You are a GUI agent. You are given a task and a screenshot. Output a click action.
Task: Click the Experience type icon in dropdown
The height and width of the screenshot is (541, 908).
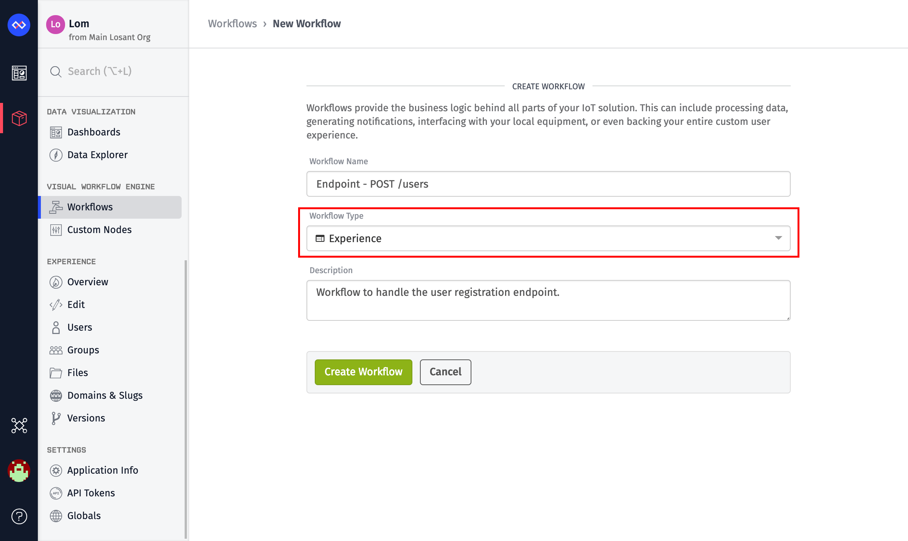click(320, 238)
